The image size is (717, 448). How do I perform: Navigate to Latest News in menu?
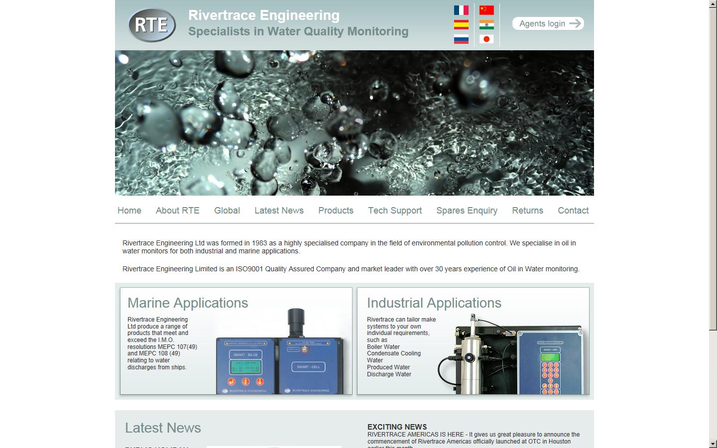279,211
